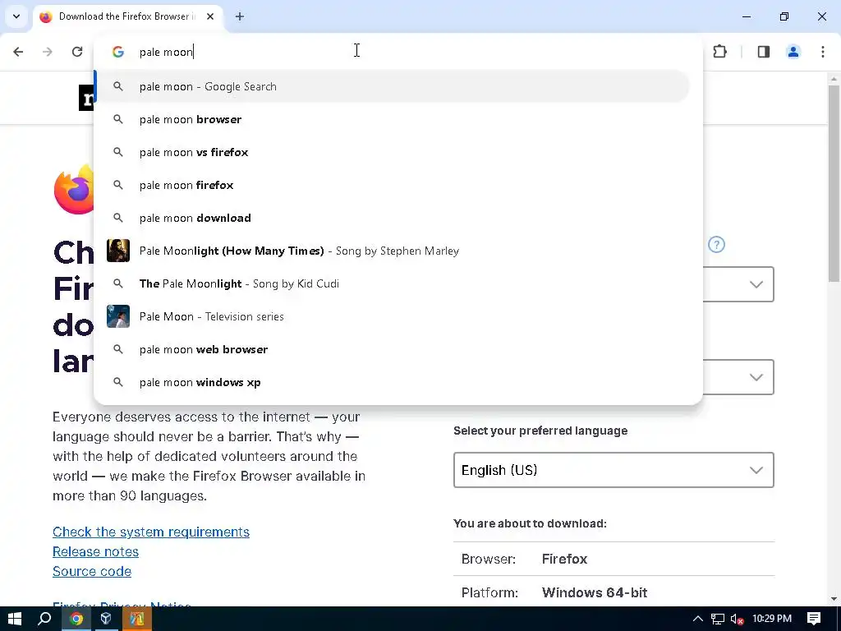Open the English (US) language dropdown

click(x=614, y=470)
